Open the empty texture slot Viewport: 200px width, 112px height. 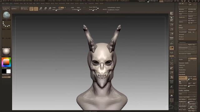(x=6, y=43)
